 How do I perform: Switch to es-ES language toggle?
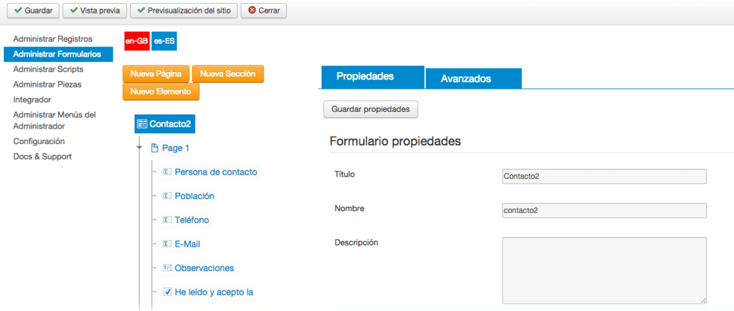click(164, 41)
